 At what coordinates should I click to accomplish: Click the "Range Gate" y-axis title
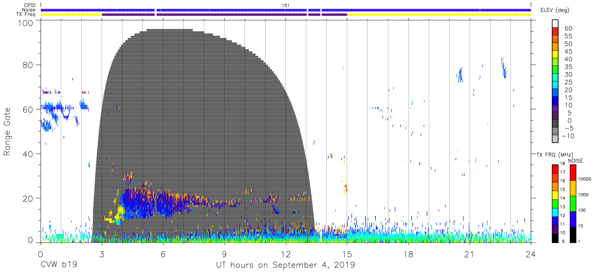(7, 131)
